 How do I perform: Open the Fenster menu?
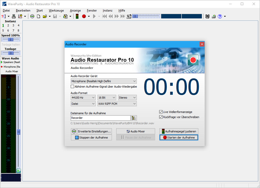[x=92, y=11]
